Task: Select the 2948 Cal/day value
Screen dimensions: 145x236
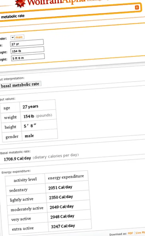Action: pos(62,217)
